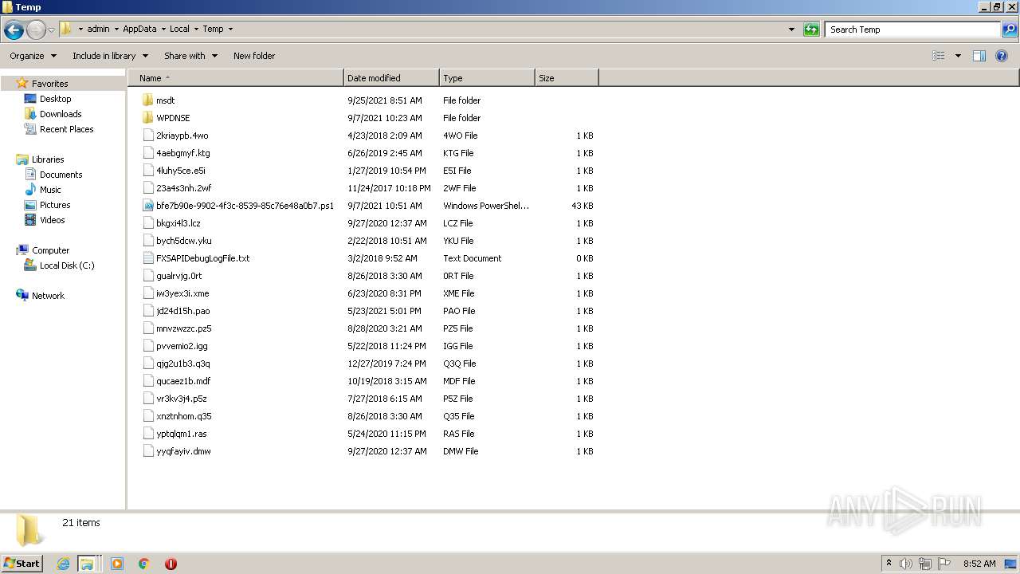Open Pictures library
The height and width of the screenshot is (574, 1020).
point(55,205)
